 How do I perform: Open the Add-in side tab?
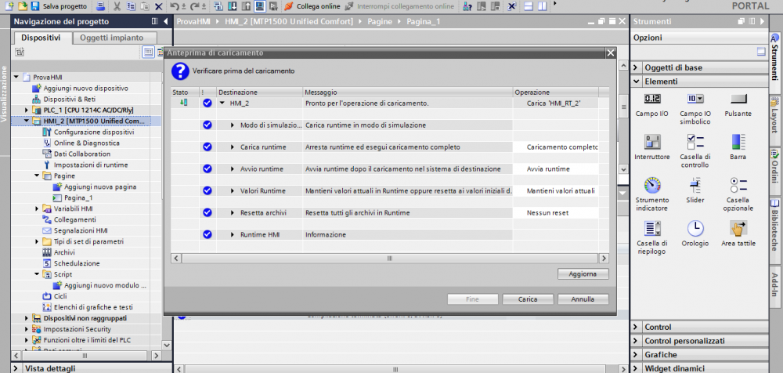point(775,285)
